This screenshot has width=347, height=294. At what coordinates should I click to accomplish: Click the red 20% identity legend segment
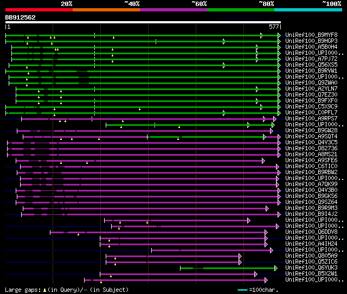pos(39,10)
